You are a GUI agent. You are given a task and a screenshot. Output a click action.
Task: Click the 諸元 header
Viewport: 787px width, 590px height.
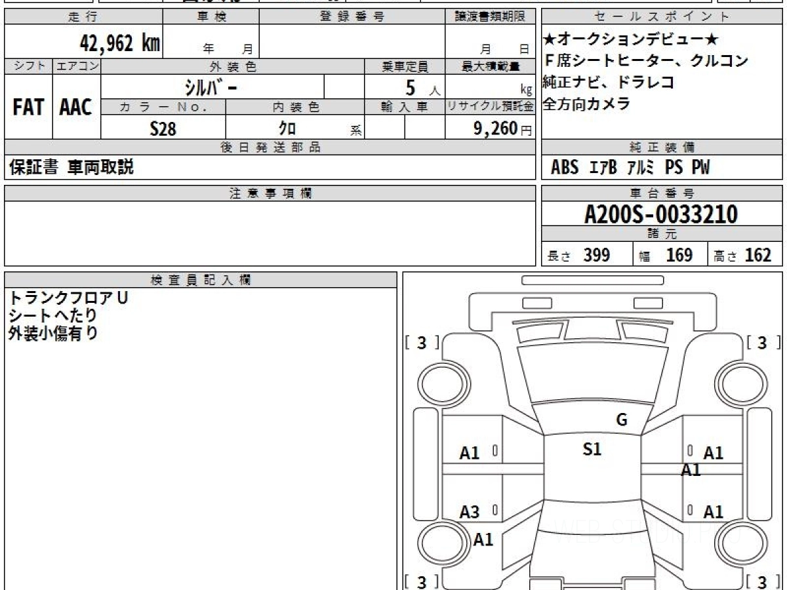click(662, 234)
